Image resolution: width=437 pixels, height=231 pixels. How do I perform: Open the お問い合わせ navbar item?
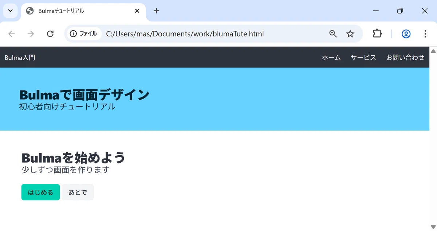[405, 57]
